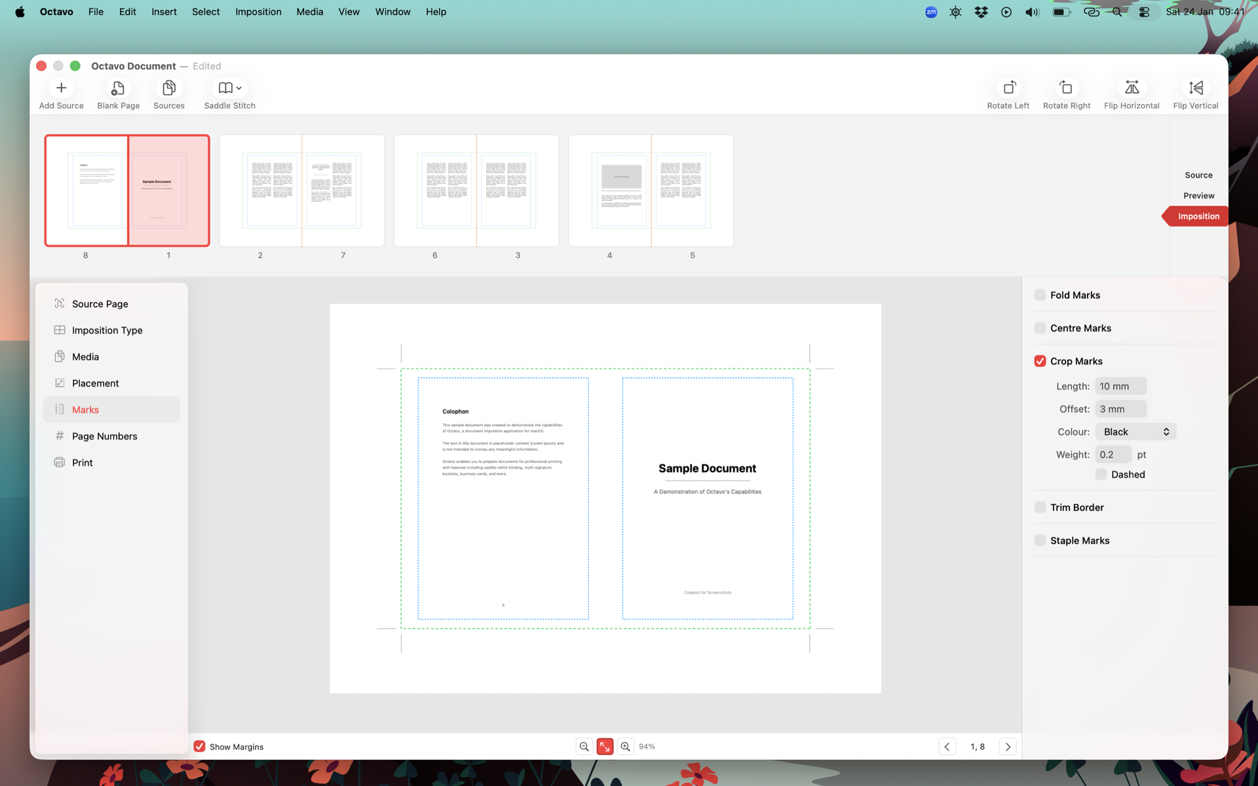The width and height of the screenshot is (1258, 786).
Task: Zoom out with the magnifier minus icon
Action: pos(584,747)
